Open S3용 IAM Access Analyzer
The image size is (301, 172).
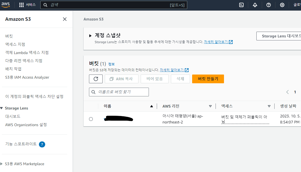(x=27, y=77)
